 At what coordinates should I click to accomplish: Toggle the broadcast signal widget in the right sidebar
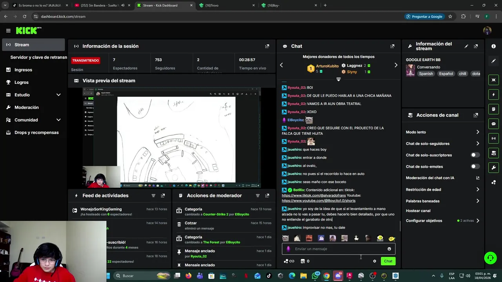(x=493, y=138)
